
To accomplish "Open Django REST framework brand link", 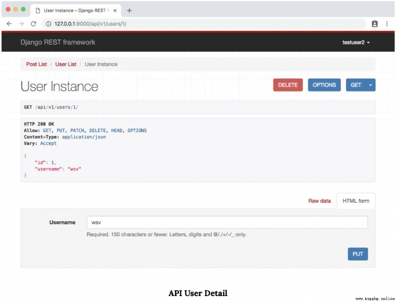I will 58,42.
